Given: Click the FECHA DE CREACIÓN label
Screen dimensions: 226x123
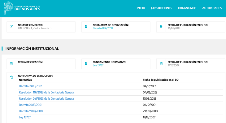Looking at the screenshot, I should (30, 62).
